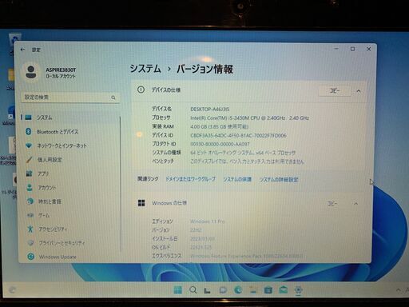Open File Explorer from taskbar
The image size is (409, 307).
point(253,290)
